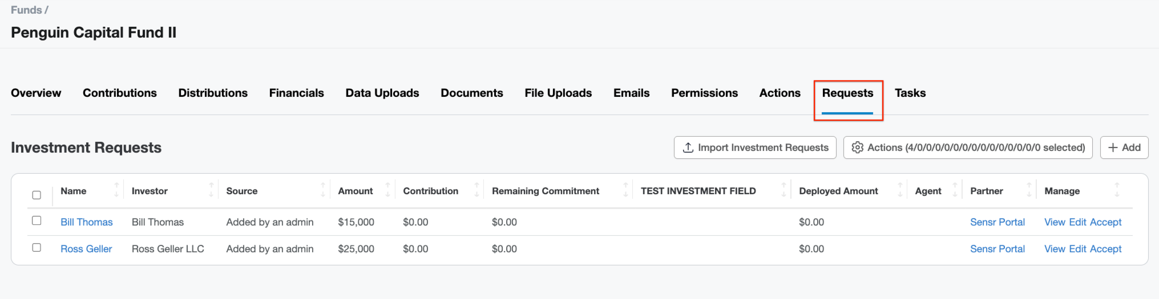Click the upload icon on Import Investment Requests
Screen dimensions: 1159x299
tap(688, 148)
